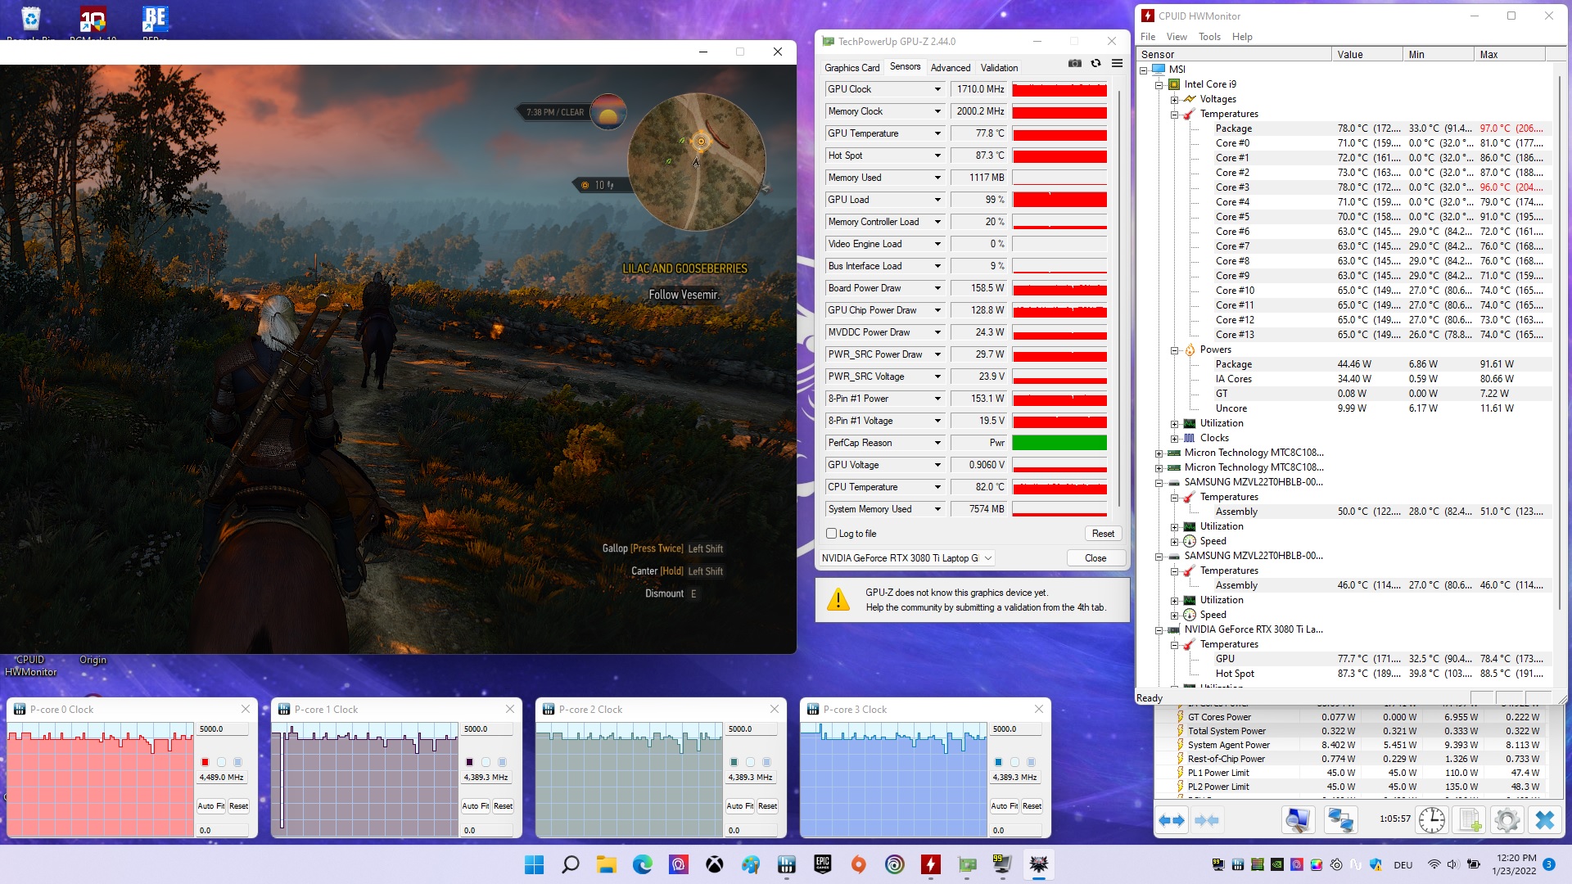1572x884 pixels.
Task: Enable the Log to file checkbox
Action: (x=832, y=534)
